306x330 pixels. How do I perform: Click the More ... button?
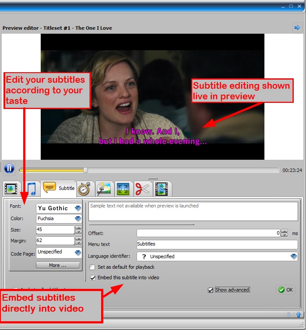pyautogui.click(x=58, y=265)
